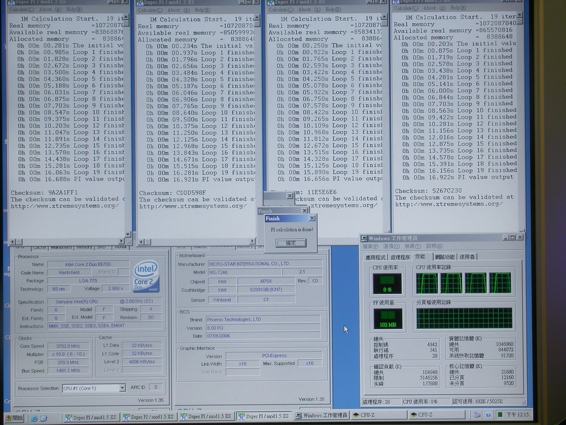Viewport: 566px width, 425px height.
Task: Open the Memory tab in the left CPU-Z window
Action: (x=84, y=247)
